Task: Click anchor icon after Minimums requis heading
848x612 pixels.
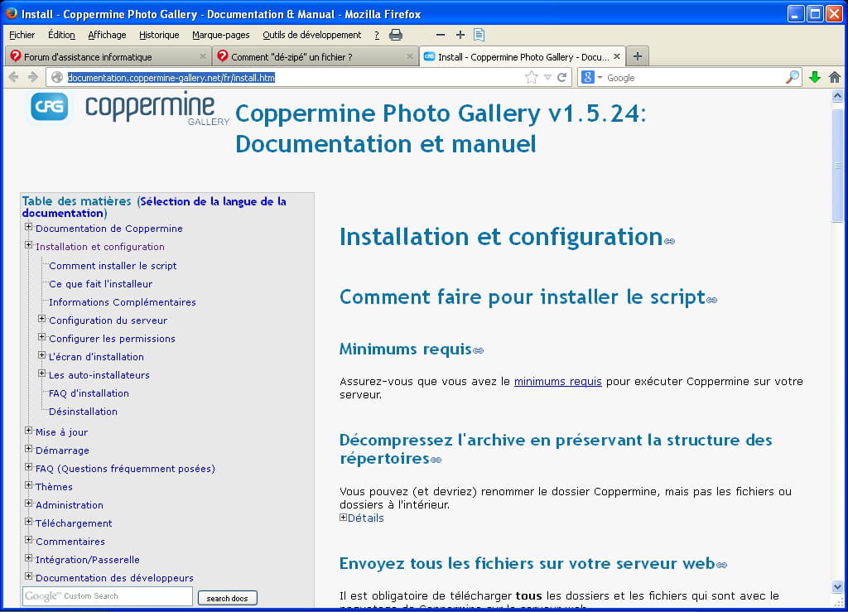Action: (x=478, y=351)
